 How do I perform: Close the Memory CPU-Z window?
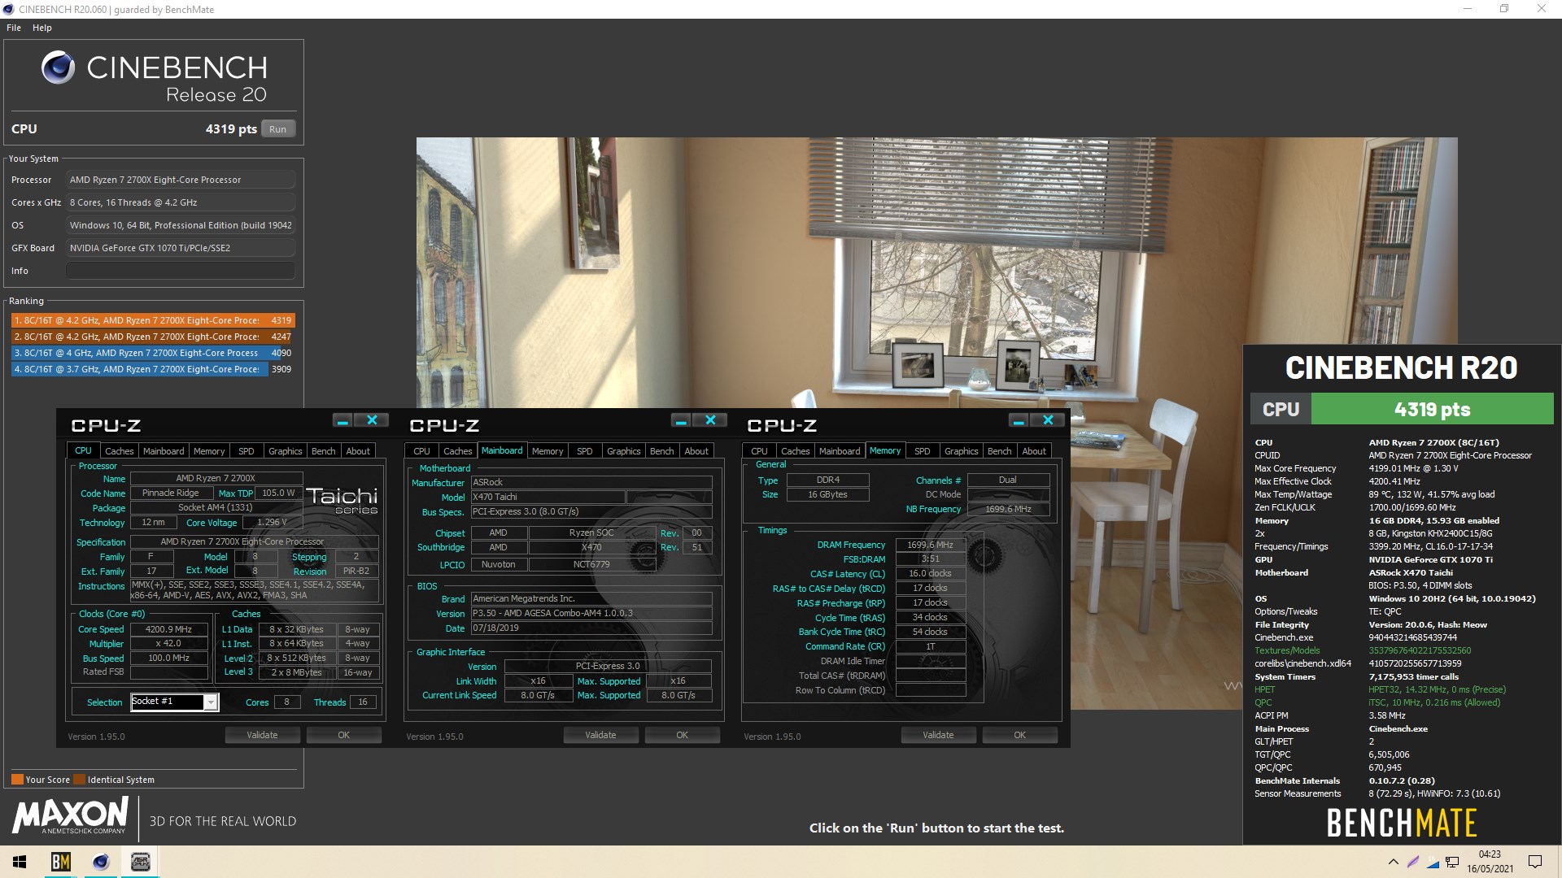1048,420
